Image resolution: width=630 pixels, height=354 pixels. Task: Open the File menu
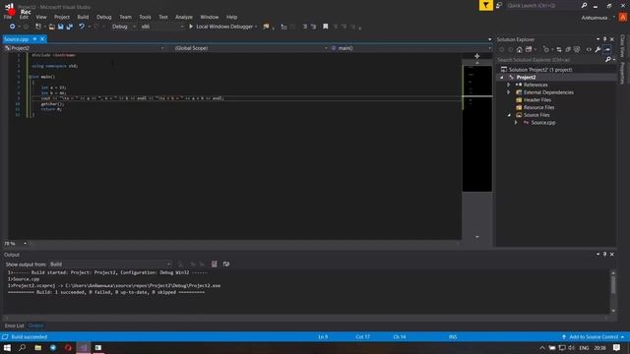[x=8, y=18]
